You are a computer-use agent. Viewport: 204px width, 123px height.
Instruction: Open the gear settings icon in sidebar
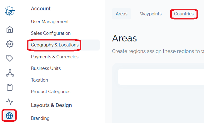10,44
